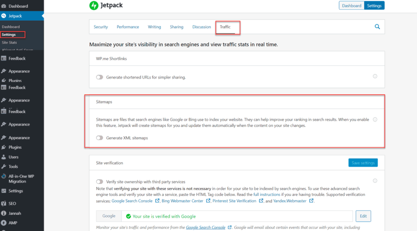Click external-link icon after Bing Webmaster Center
Viewport: 417px width, 231px height.
coord(208,201)
